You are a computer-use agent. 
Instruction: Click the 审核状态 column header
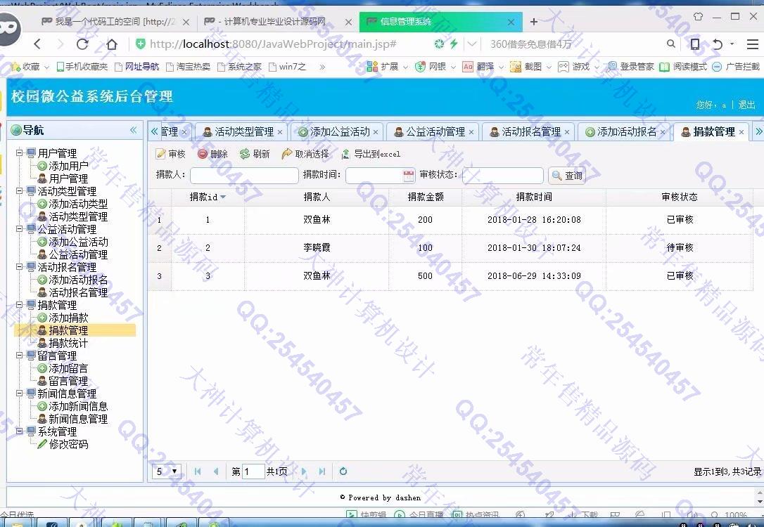click(x=680, y=197)
